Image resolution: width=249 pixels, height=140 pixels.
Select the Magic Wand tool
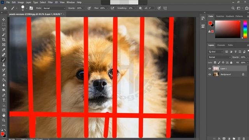(4, 35)
